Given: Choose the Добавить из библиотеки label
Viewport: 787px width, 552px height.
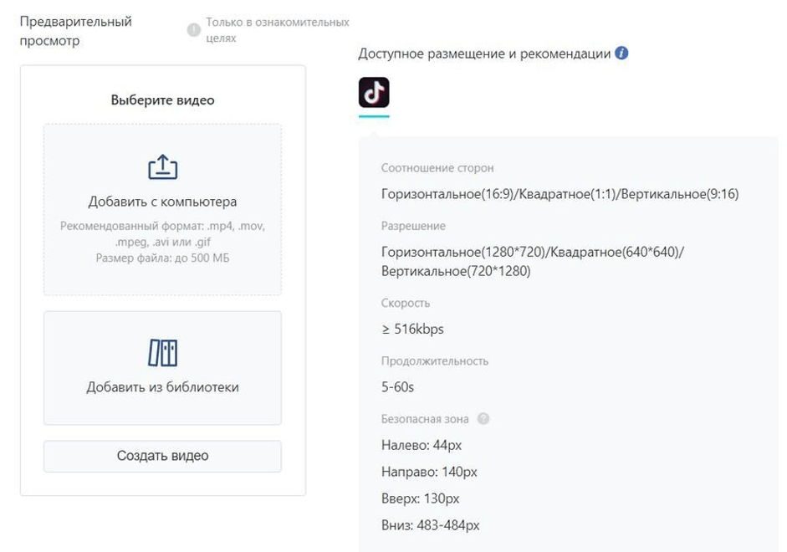Looking at the screenshot, I should [162, 387].
